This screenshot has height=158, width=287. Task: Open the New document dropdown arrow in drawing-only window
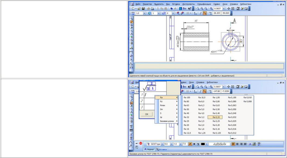point(136,9)
